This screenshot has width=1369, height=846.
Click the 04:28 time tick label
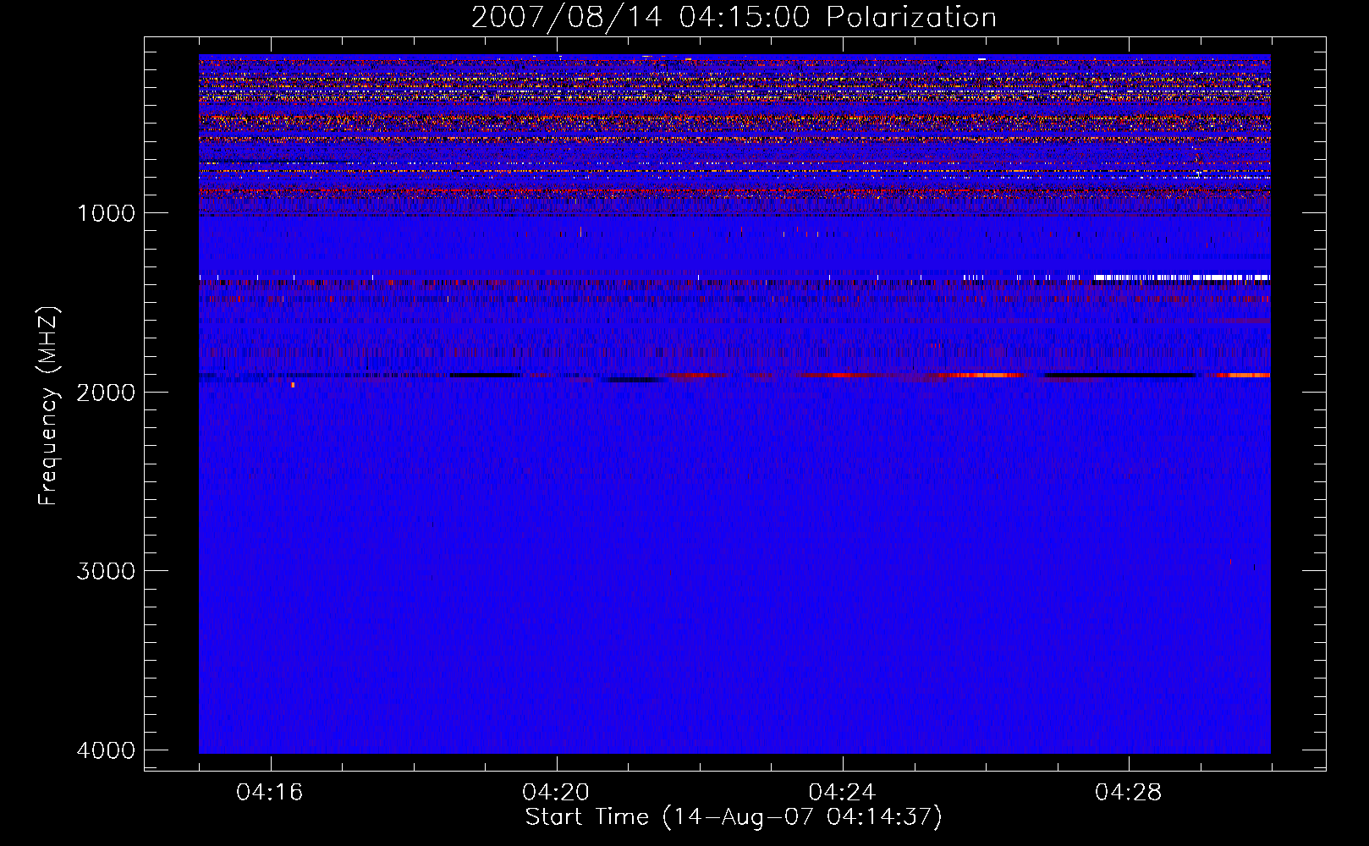1128,792
